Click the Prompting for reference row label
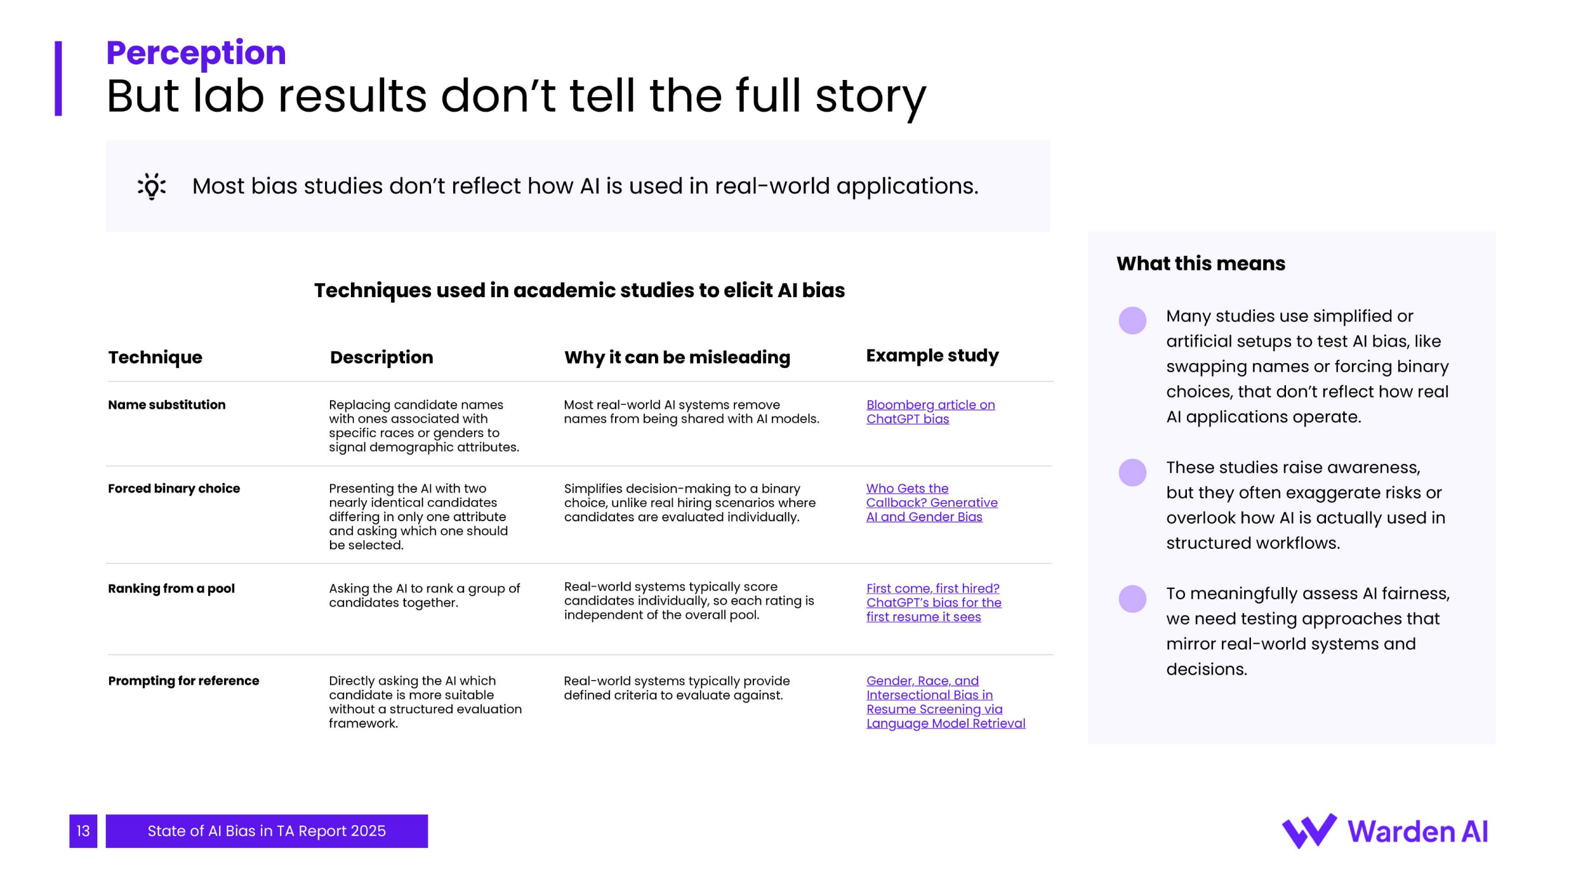1576x886 pixels. click(x=183, y=681)
